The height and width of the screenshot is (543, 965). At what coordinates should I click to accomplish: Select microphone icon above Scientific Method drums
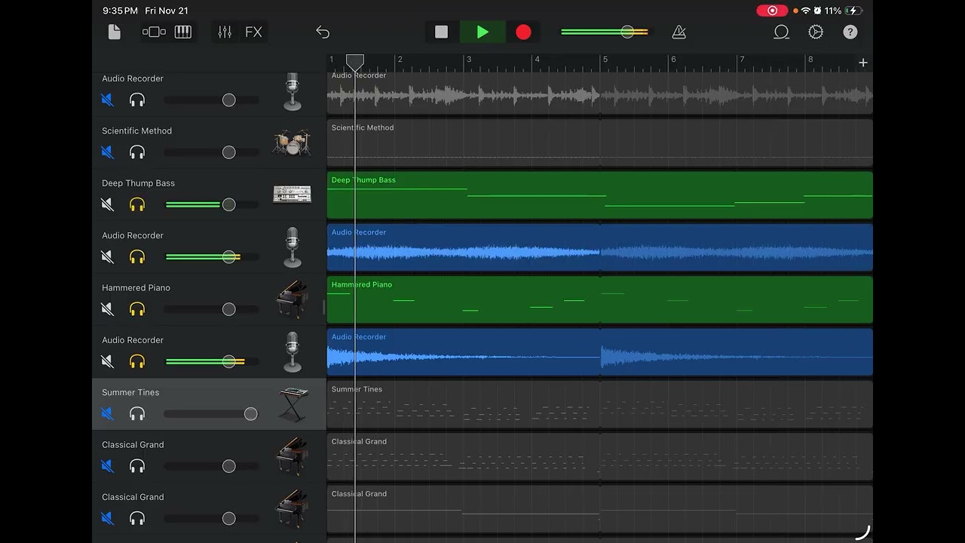coord(293,92)
